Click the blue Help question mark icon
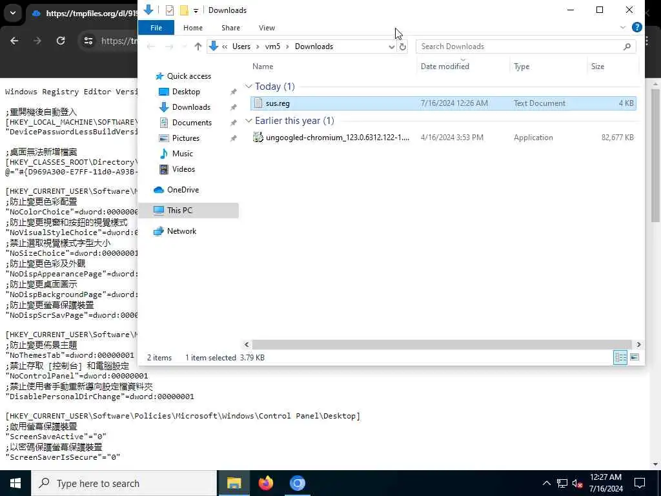The image size is (661, 496). point(636,27)
